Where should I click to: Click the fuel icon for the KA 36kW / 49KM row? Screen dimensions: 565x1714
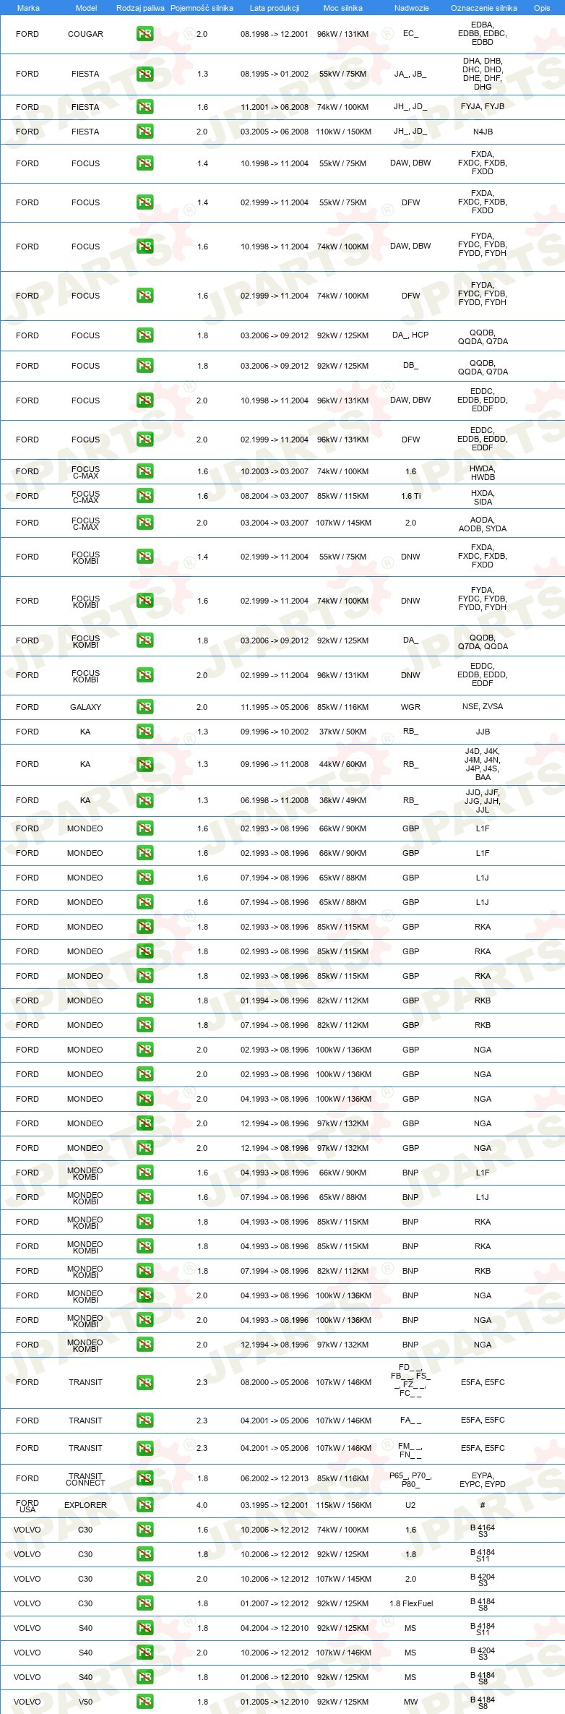coord(145,800)
